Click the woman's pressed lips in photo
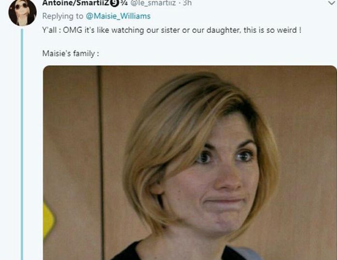 pos(225,201)
